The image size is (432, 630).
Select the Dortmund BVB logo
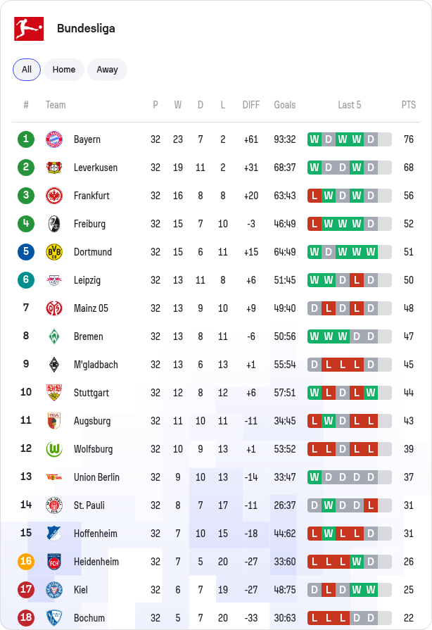tap(54, 252)
